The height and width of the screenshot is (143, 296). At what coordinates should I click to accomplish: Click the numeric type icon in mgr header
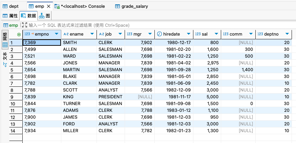129,34
